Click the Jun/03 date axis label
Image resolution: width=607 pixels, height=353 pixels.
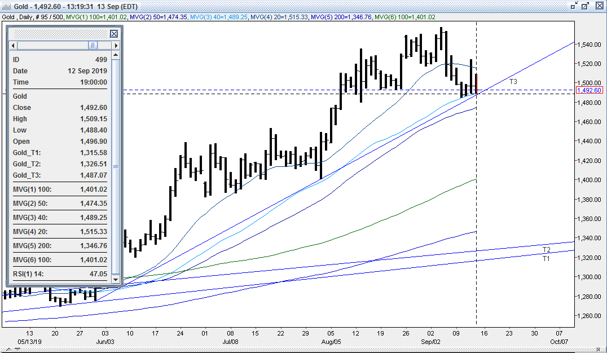pos(105,342)
